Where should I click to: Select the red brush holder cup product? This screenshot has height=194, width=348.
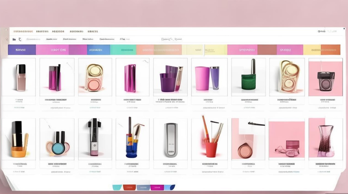point(209,139)
